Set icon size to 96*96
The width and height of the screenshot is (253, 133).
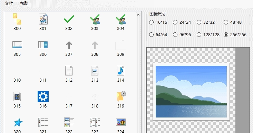(x=182, y=34)
